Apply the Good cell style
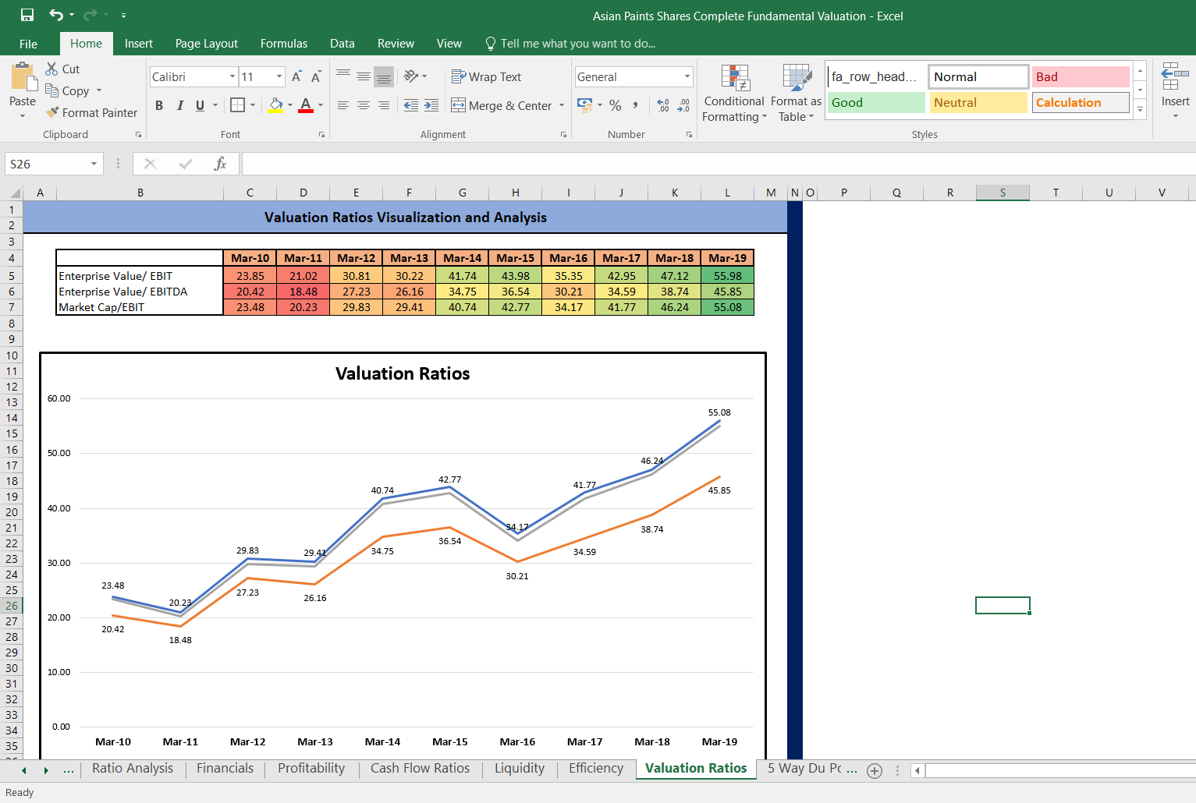 [876, 103]
